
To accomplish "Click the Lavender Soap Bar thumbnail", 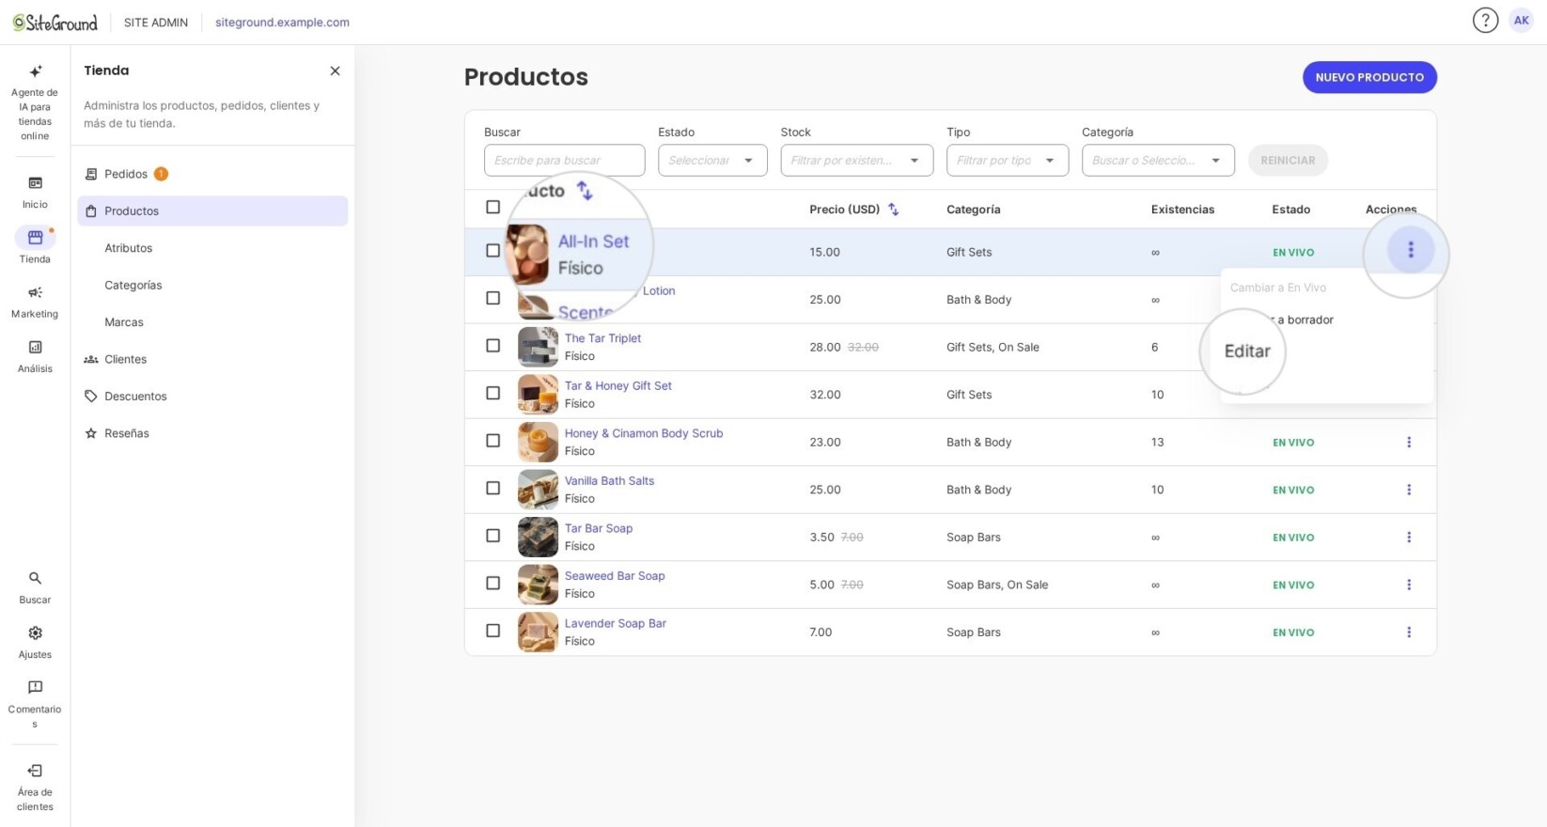I will tap(538, 632).
